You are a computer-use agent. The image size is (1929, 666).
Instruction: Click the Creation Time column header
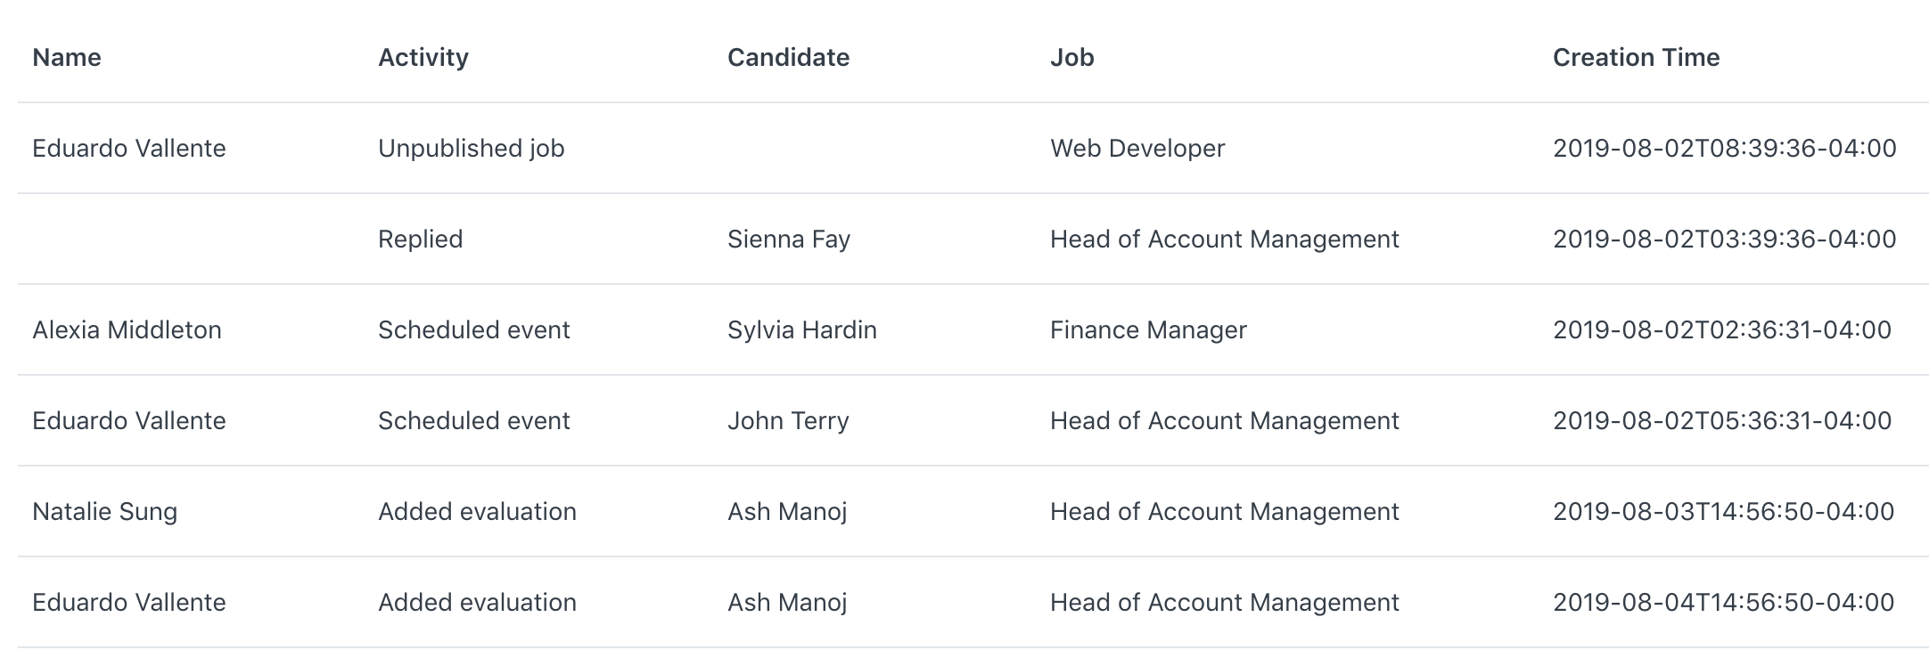pos(1636,58)
